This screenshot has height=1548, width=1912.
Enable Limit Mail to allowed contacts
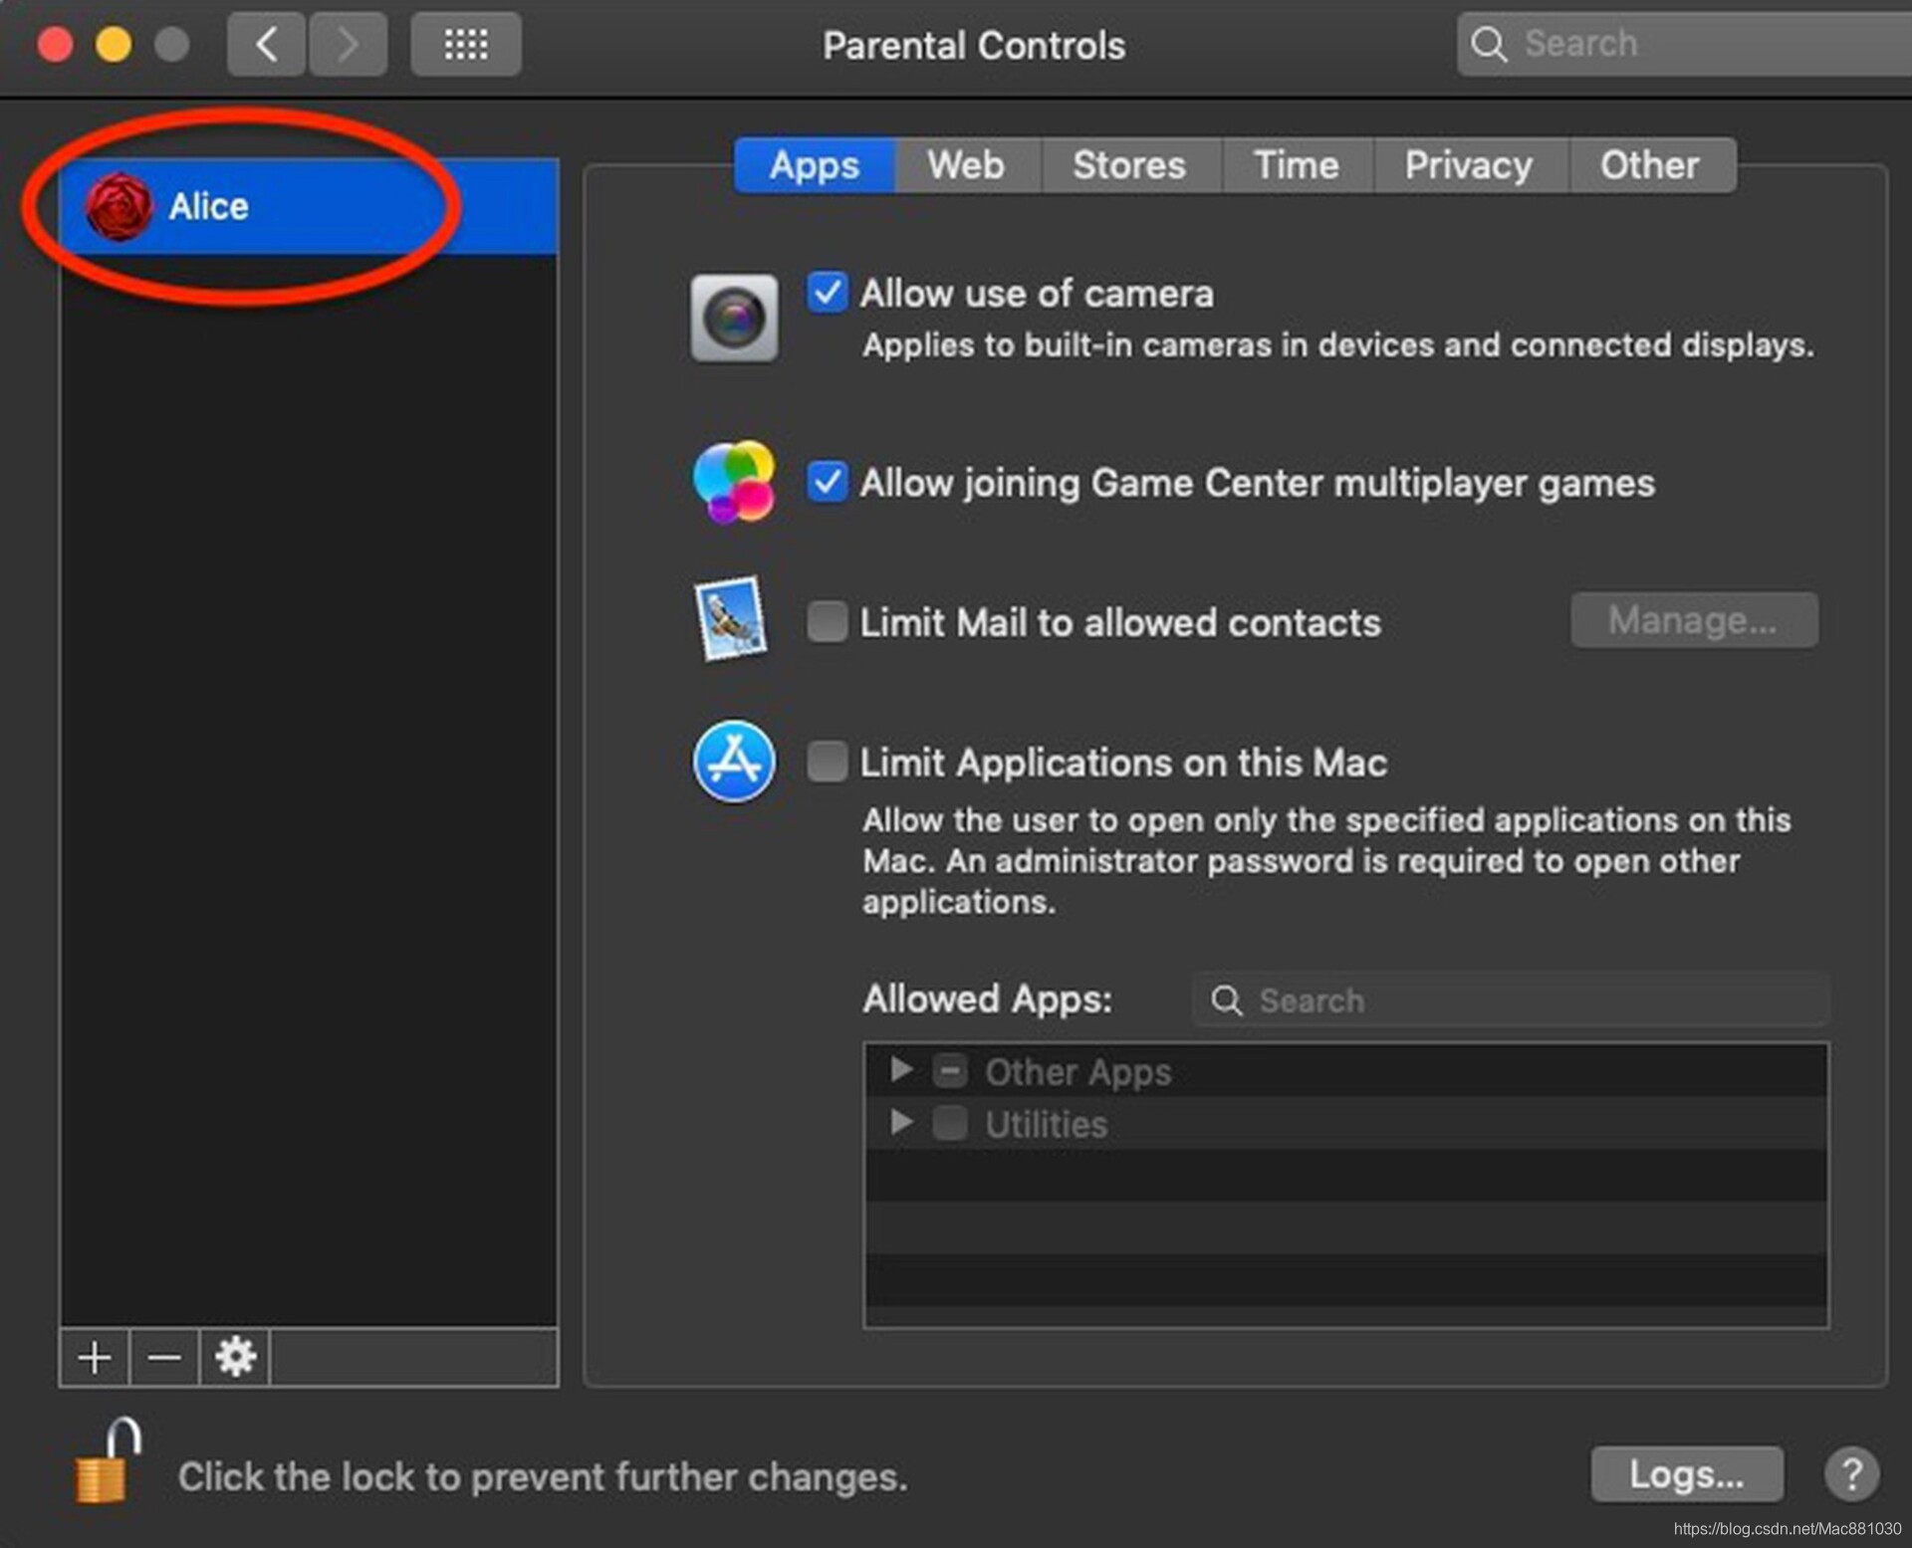click(x=827, y=622)
